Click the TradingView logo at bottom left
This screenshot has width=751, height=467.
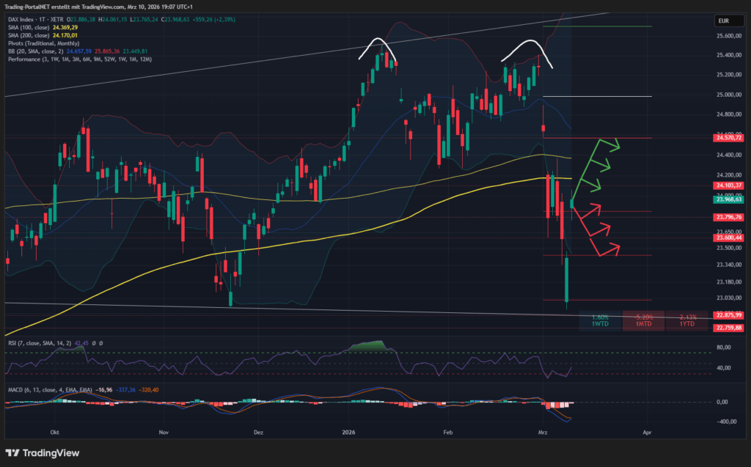[43, 452]
